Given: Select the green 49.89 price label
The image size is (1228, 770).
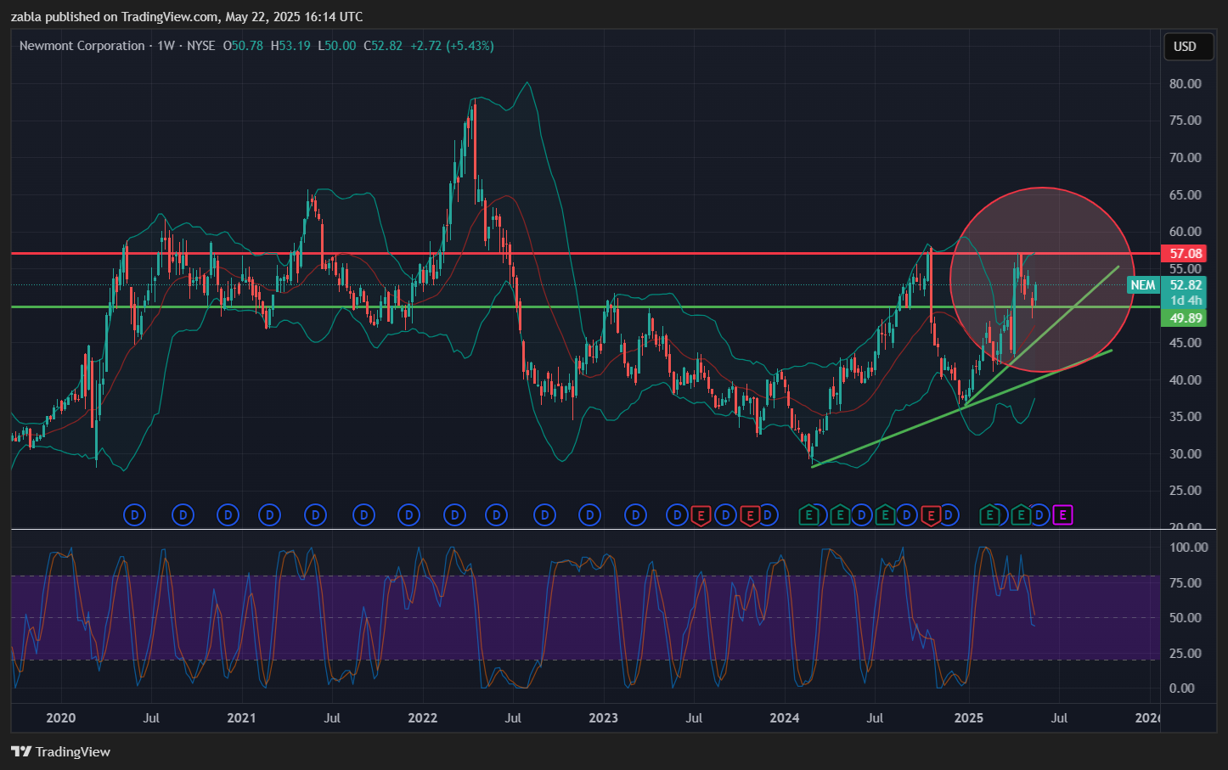Looking at the screenshot, I should tap(1186, 318).
